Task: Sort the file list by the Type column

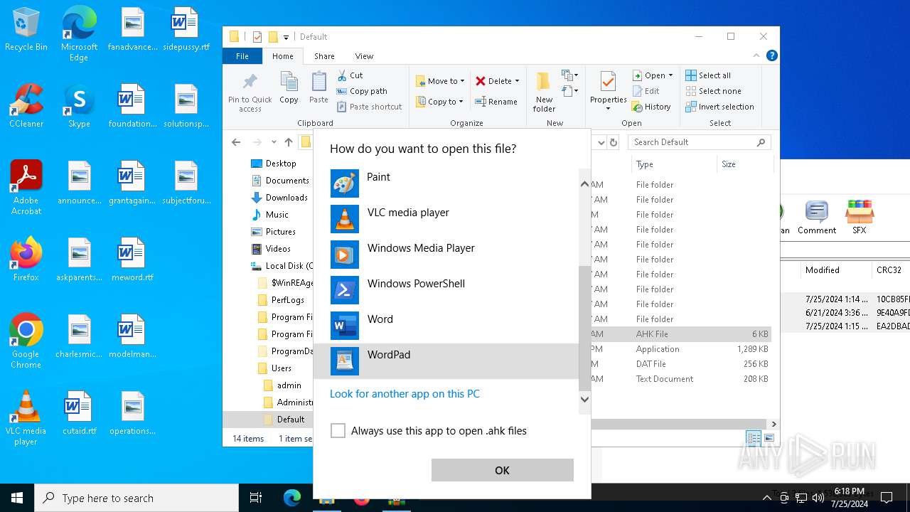Action: (674, 164)
